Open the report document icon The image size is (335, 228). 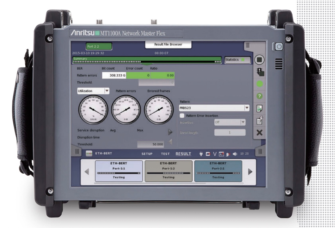(x=259, y=108)
